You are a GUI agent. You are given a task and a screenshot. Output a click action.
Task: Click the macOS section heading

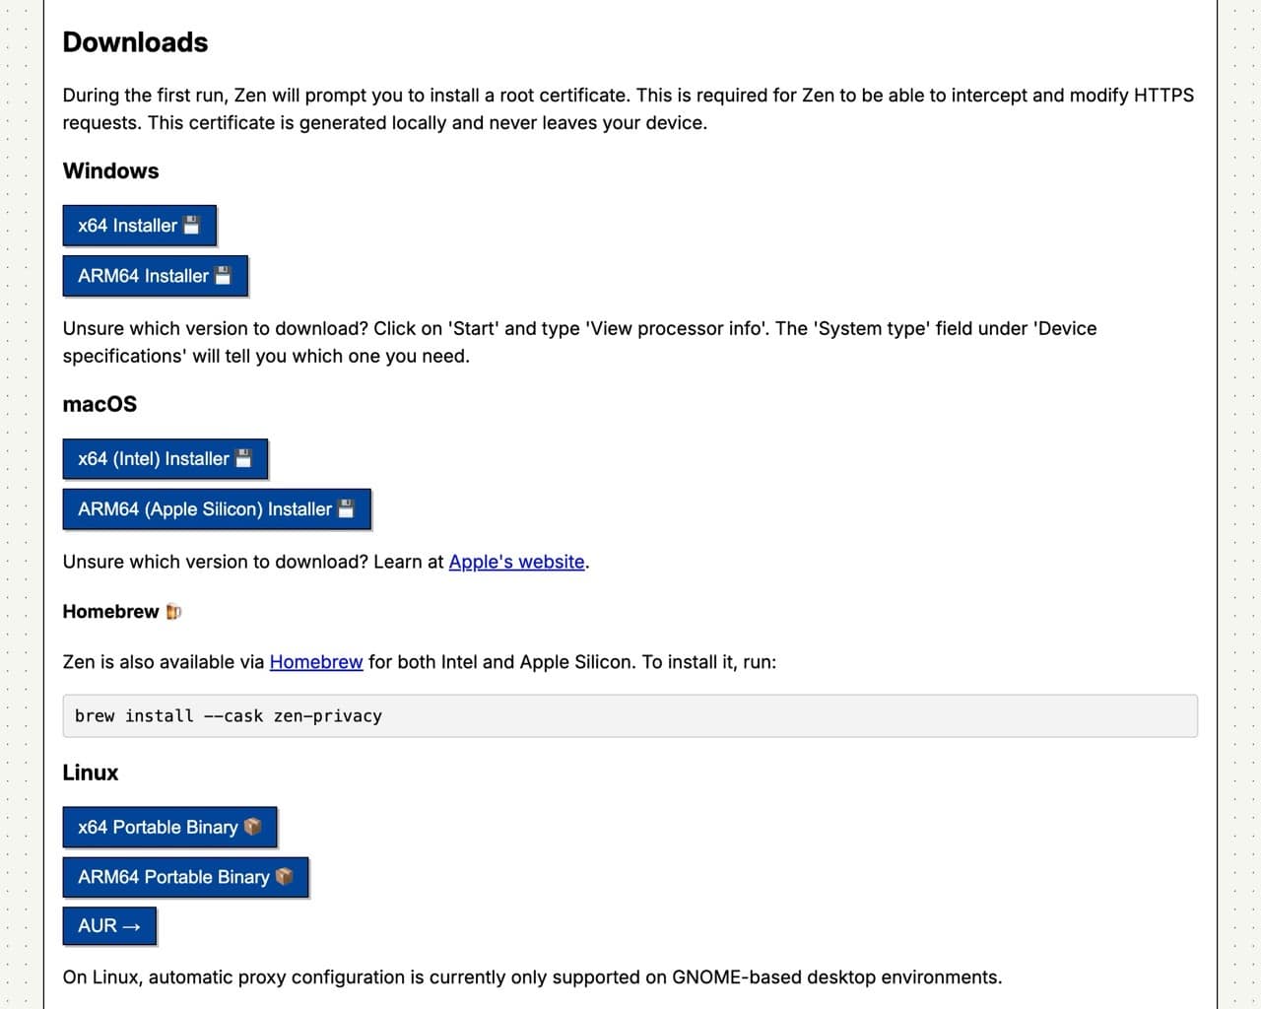pyautogui.click(x=100, y=404)
